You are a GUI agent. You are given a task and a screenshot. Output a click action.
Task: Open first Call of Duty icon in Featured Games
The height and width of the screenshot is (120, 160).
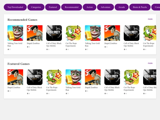click(35, 77)
